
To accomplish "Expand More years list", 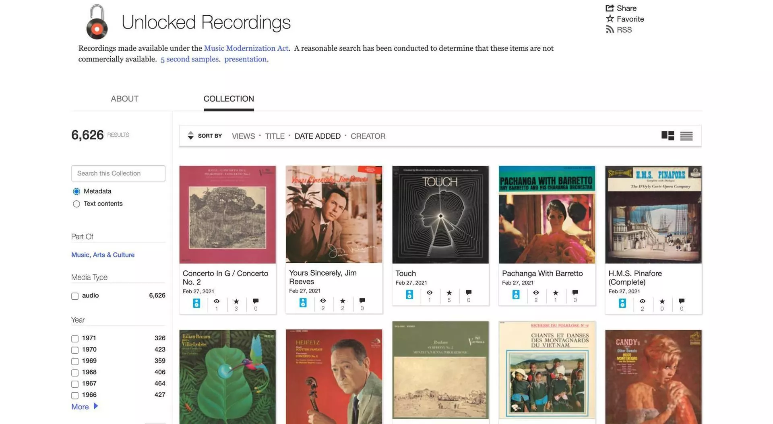I will tap(85, 406).
